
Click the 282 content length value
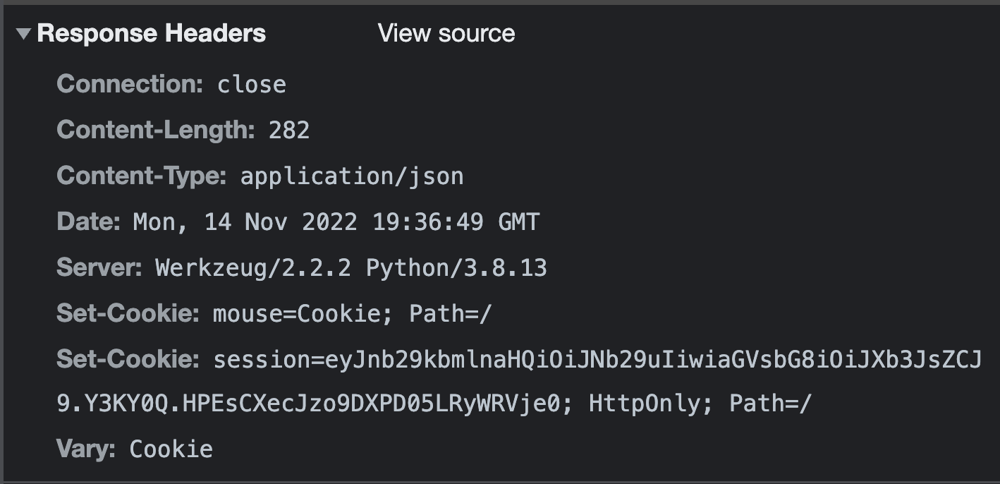coord(291,130)
